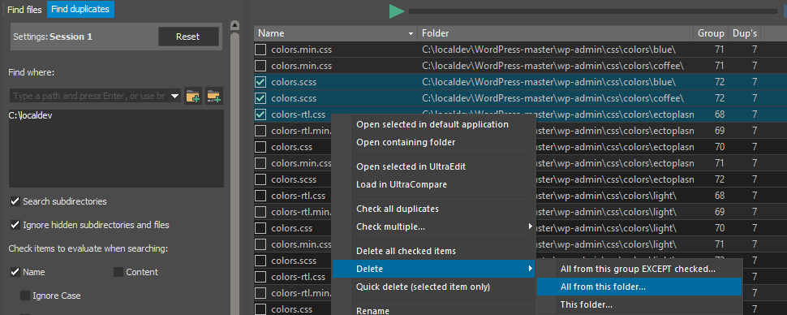Select This folder... delete option
Viewport: 787px width, 315px height.
coord(587,304)
